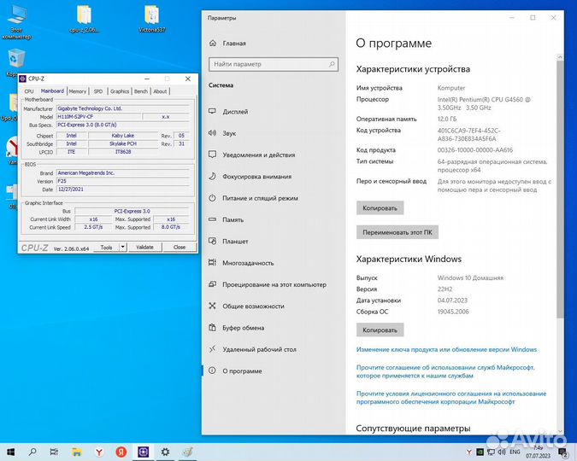Click the Gigabyte Technology Co. Ltd. field
Screen dimensions: 577x461
[x=123, y=108]
